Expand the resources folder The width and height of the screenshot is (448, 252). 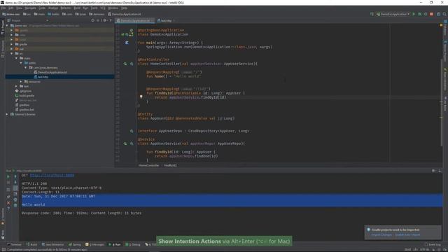coord(21,81)
